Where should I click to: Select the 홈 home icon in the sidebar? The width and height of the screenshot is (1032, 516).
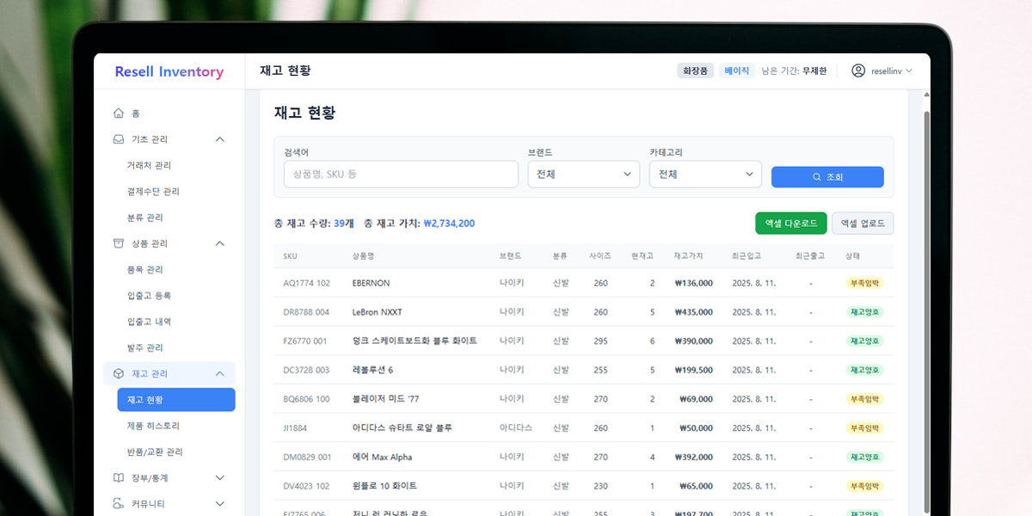tap(119, 113)
